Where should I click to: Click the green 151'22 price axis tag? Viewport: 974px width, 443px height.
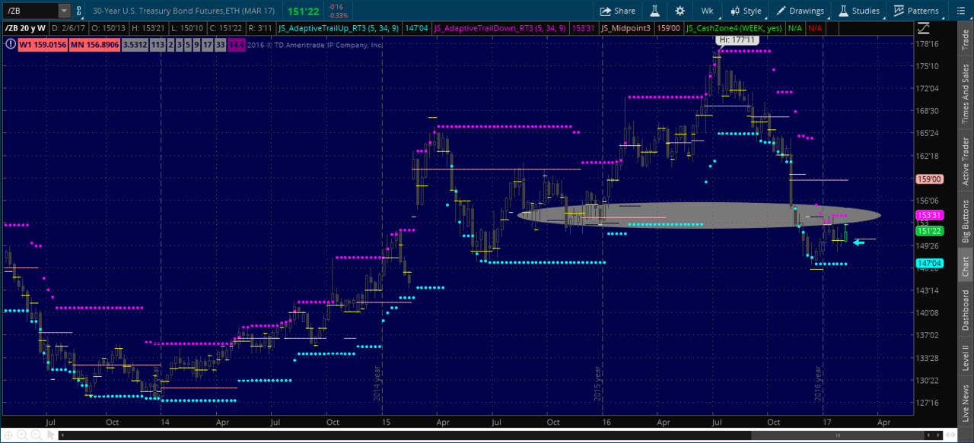tap(931, 230)
